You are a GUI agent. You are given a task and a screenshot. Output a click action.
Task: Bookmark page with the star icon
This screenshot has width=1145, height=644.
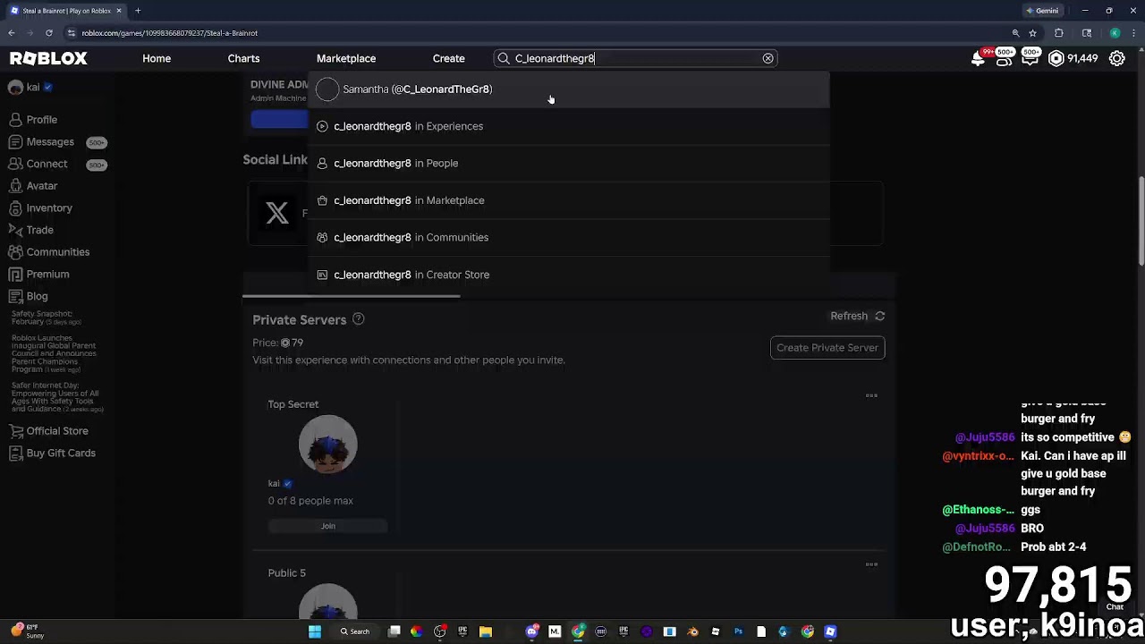1032,33
